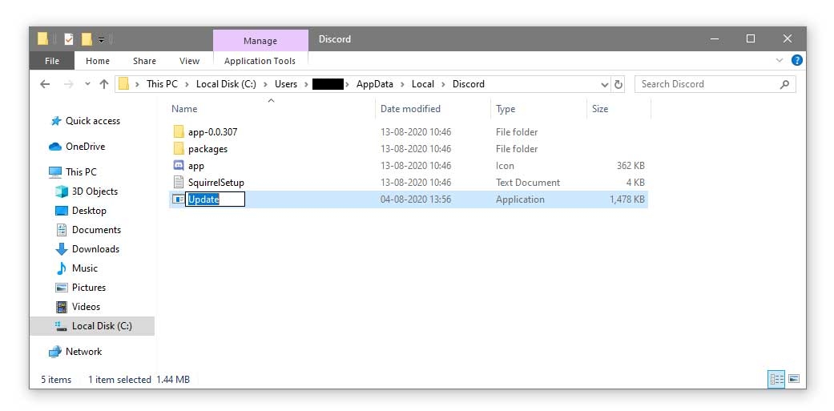Open the Customize Quick Access Toolbar dropdown
Screen dimensions: 834x411
[101, 39]
